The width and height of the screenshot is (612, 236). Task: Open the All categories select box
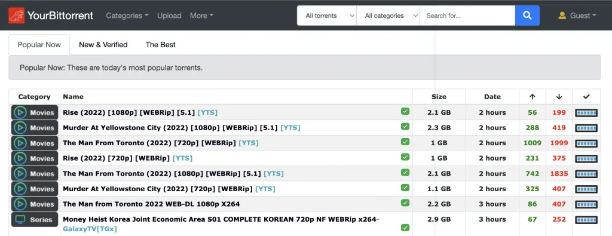pyautogui.click(x=388, y=16)
